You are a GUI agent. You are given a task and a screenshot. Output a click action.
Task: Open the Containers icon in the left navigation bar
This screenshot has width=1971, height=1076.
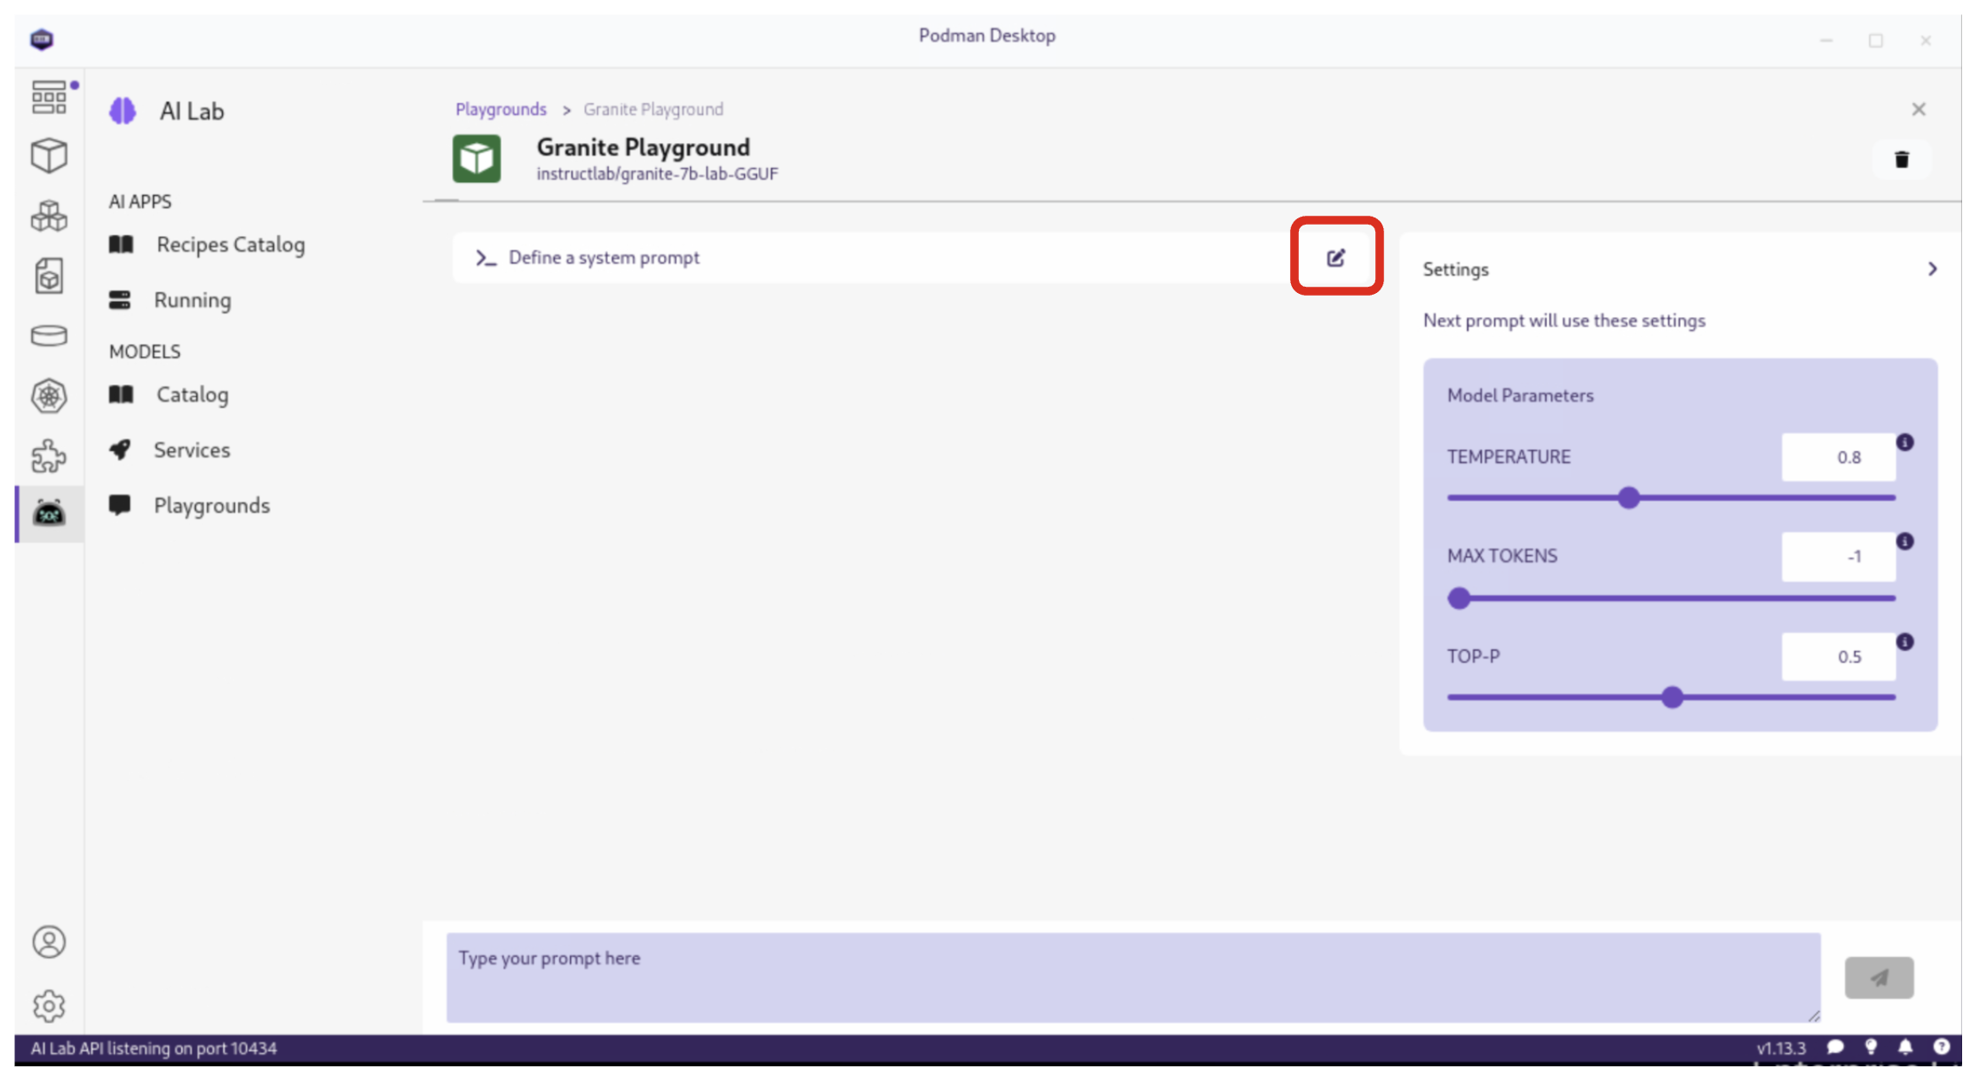(49, 155)
